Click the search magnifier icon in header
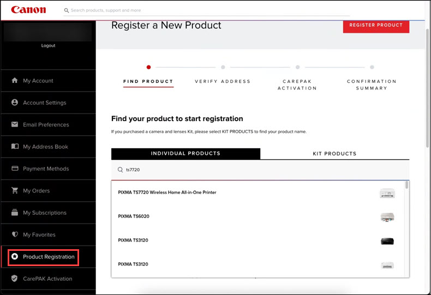 coord(66,10)
